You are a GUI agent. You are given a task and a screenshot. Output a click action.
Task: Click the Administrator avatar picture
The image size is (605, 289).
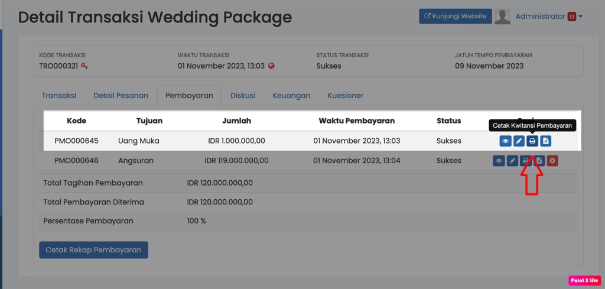pos(502,17)
